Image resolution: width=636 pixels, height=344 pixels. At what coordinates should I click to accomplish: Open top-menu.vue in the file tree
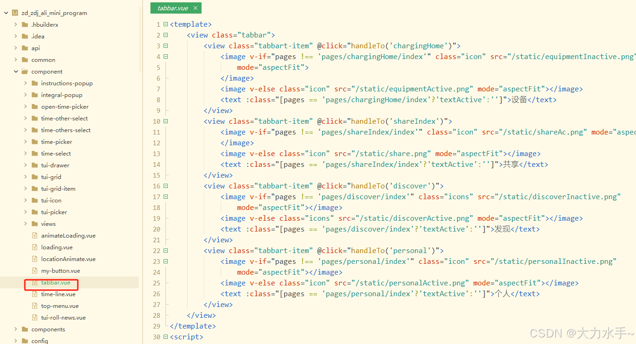(x=60, y=306)
